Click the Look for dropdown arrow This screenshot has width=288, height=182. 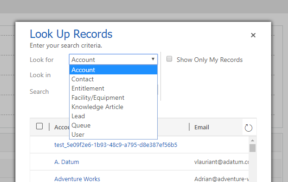point(153,59)
